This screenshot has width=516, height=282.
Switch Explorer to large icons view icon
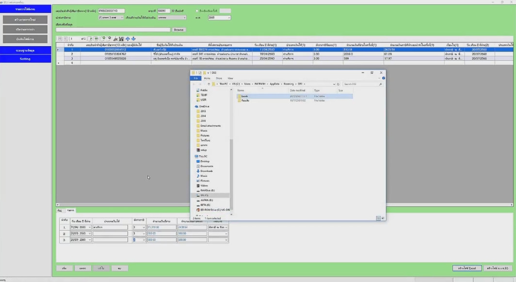383,218
